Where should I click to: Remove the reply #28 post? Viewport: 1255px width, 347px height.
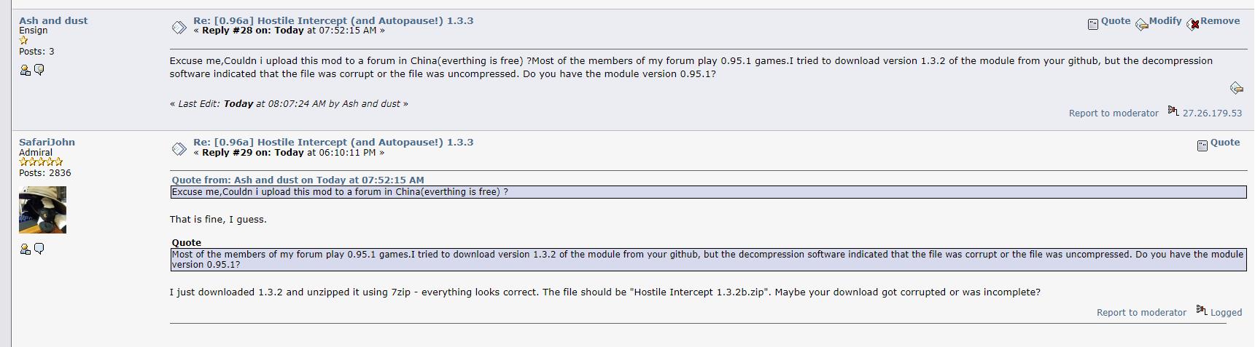coord(1219,21)
